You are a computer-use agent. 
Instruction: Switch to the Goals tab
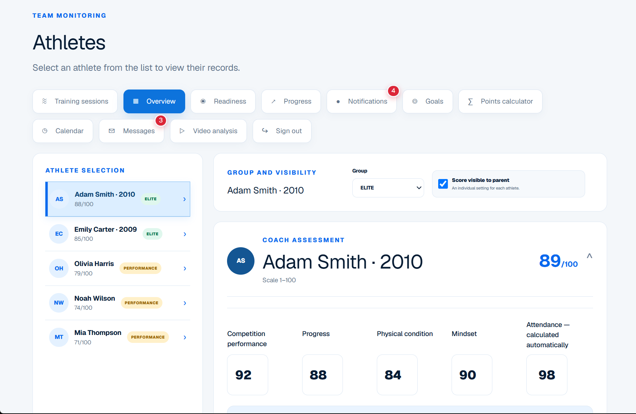point(428,101)
